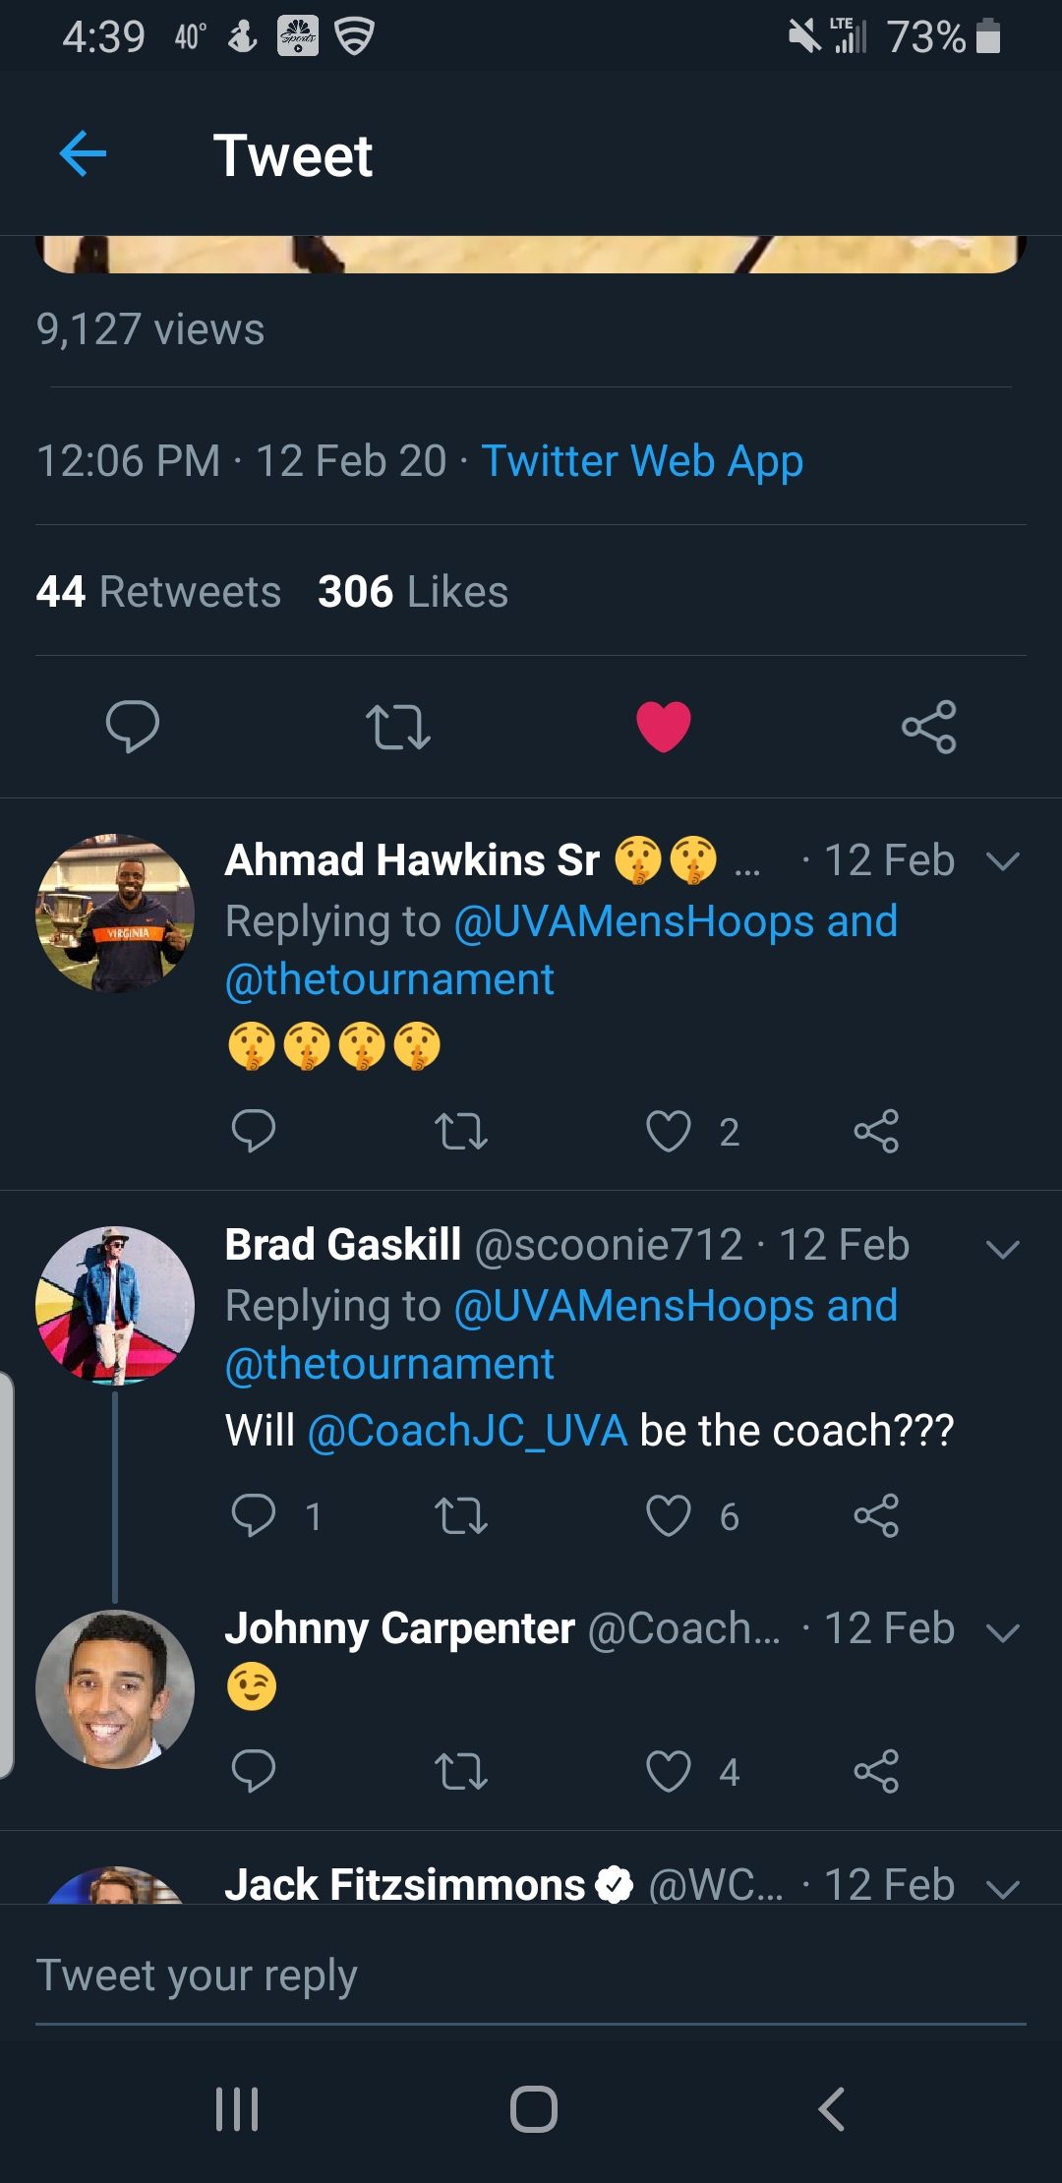The image size is (1062, 2183).
Task: Retweet Brad Gaskill's reply
Action: (x=460, y=1515)
